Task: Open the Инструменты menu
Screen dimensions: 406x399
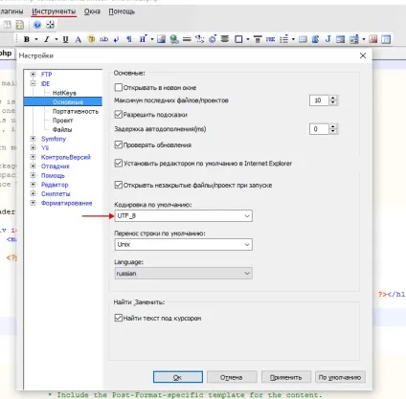Action: tap(54, 11)
